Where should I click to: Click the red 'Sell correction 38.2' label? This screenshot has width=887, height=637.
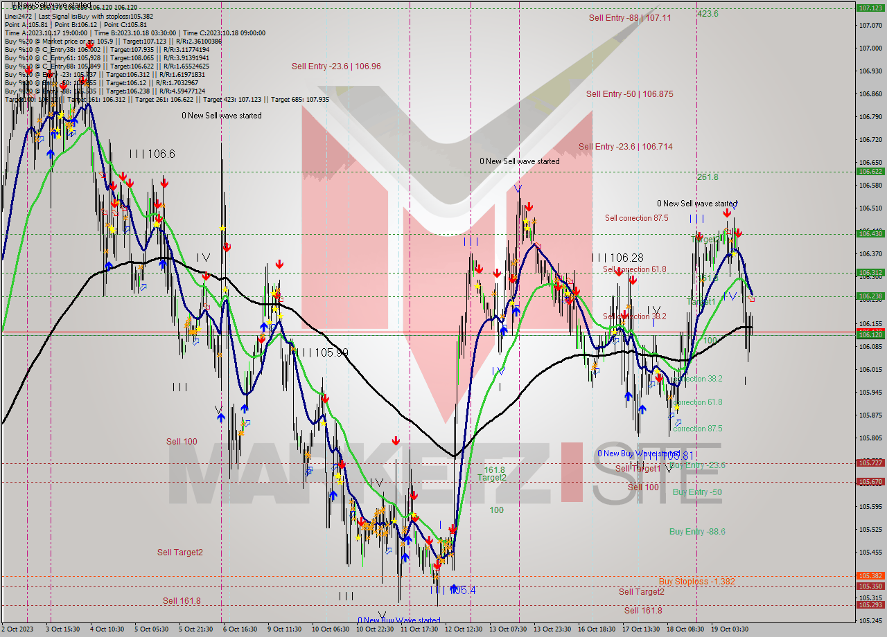pyautogui.click(x=634, y=316)
